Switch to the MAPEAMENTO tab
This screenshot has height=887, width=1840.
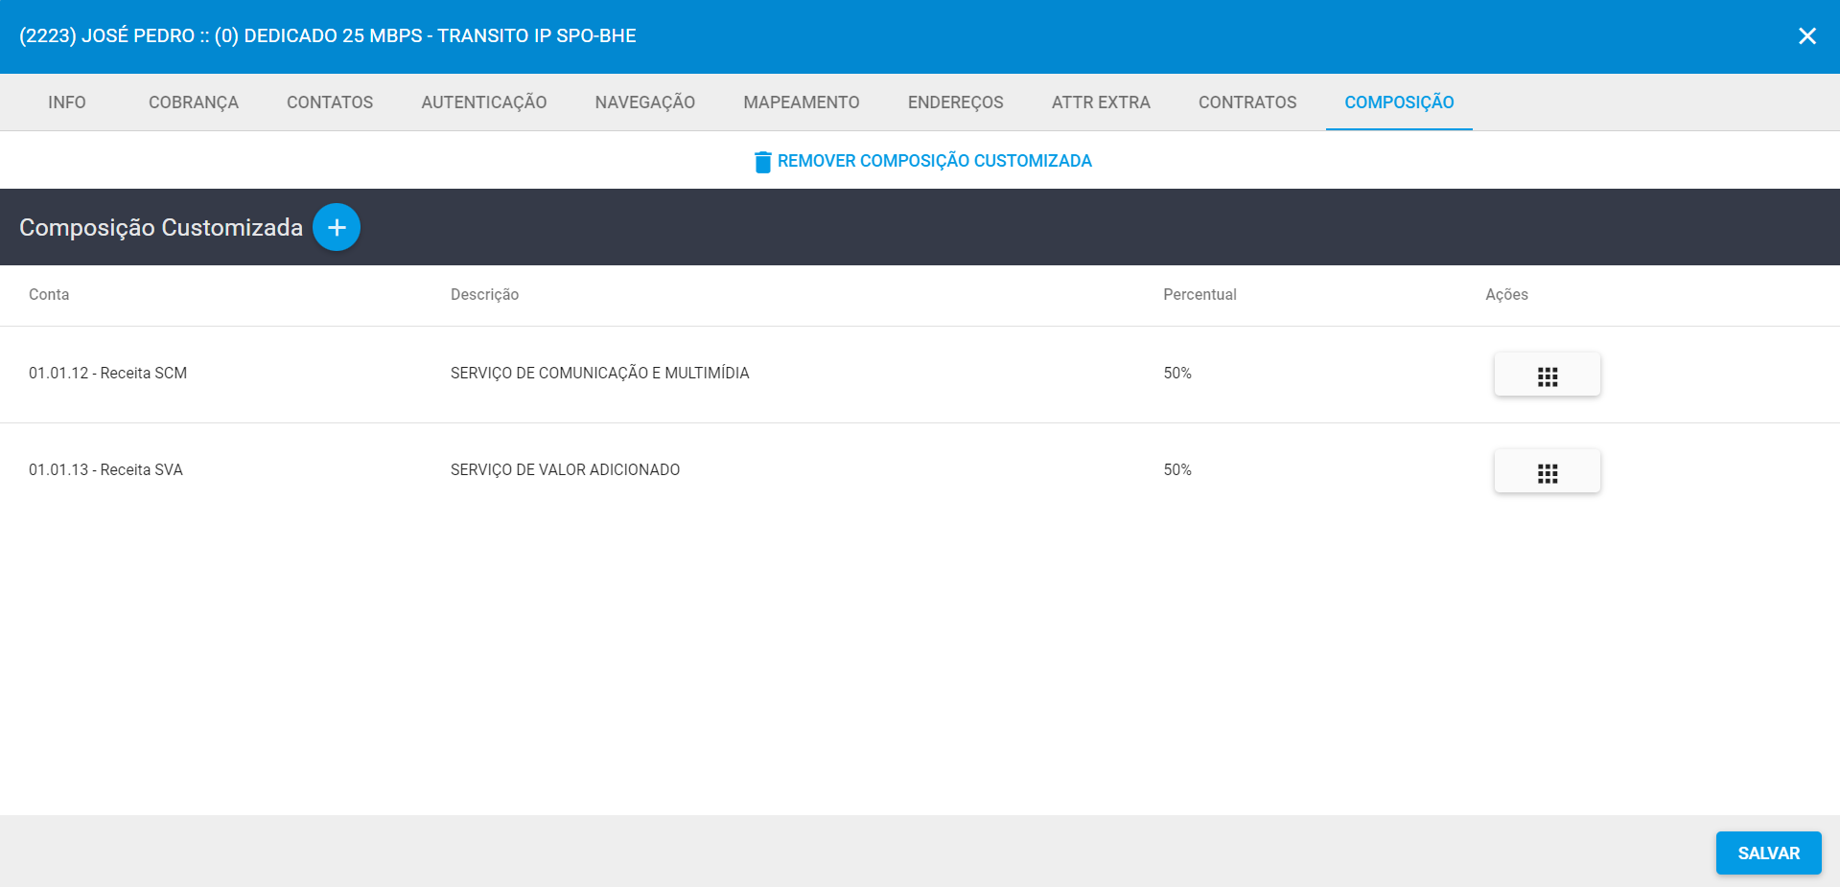coord(802,102)
